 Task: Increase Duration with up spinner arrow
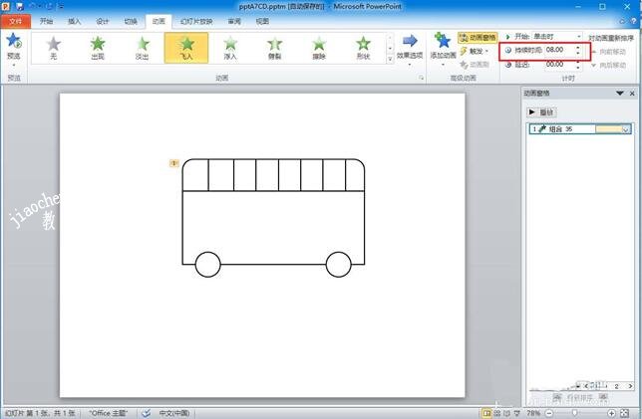[x=578, y=48]
